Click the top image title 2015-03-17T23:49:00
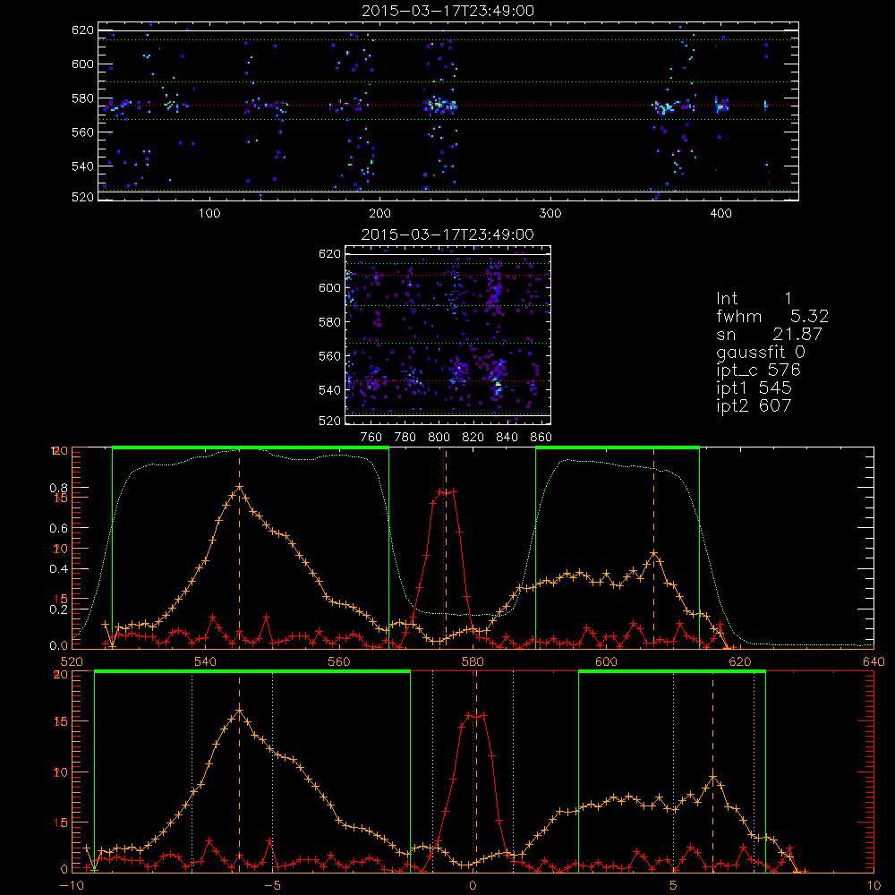Screen dimensions: 895x895 448,11
